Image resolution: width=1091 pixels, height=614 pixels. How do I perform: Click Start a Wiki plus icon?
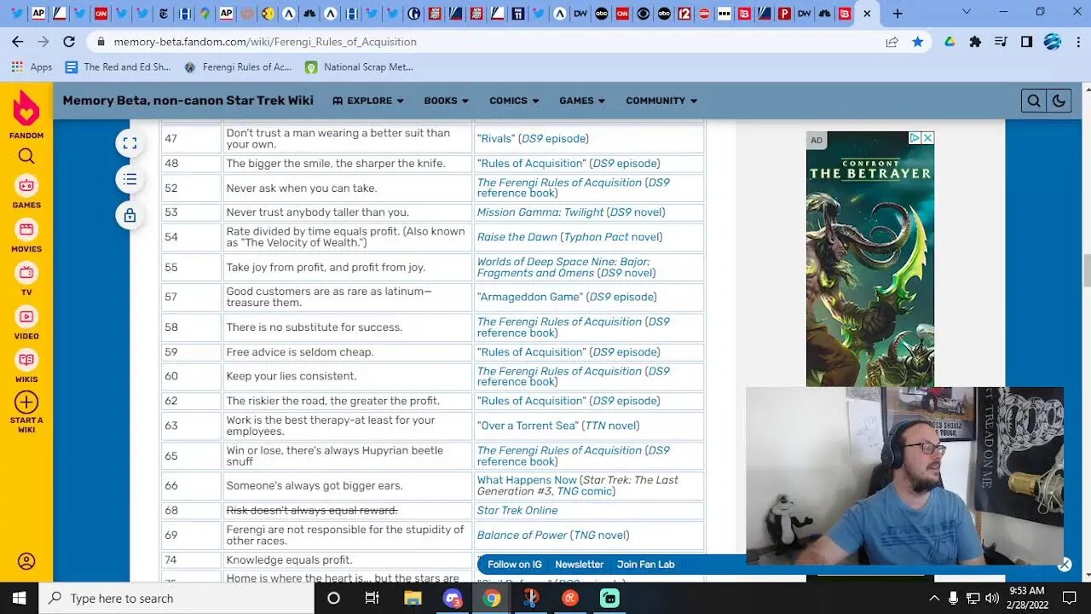26,403
